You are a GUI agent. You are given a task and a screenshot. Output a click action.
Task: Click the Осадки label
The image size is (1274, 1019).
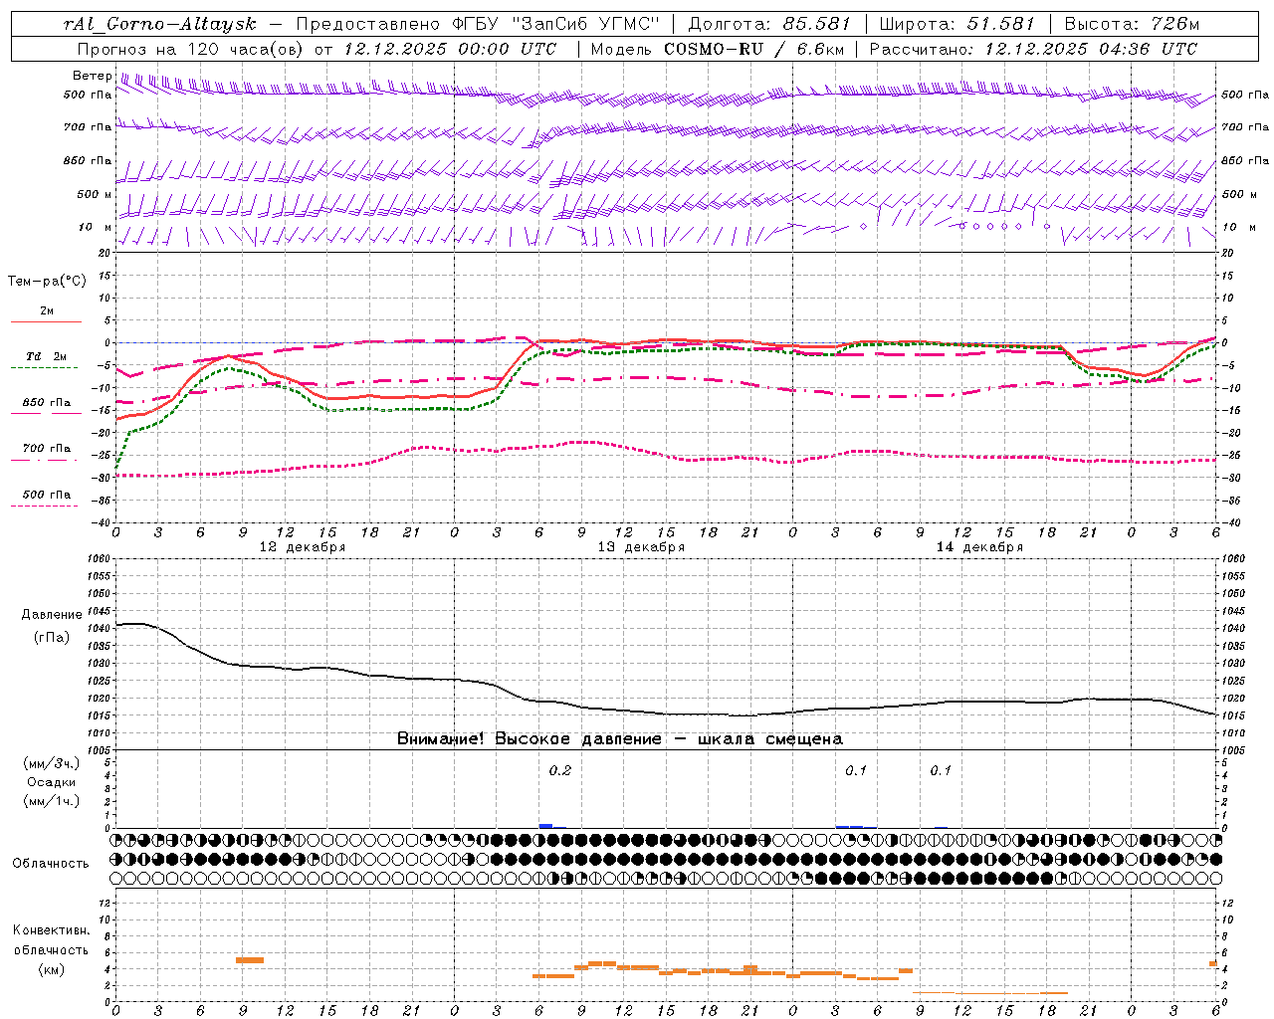[x=52, y=782]
